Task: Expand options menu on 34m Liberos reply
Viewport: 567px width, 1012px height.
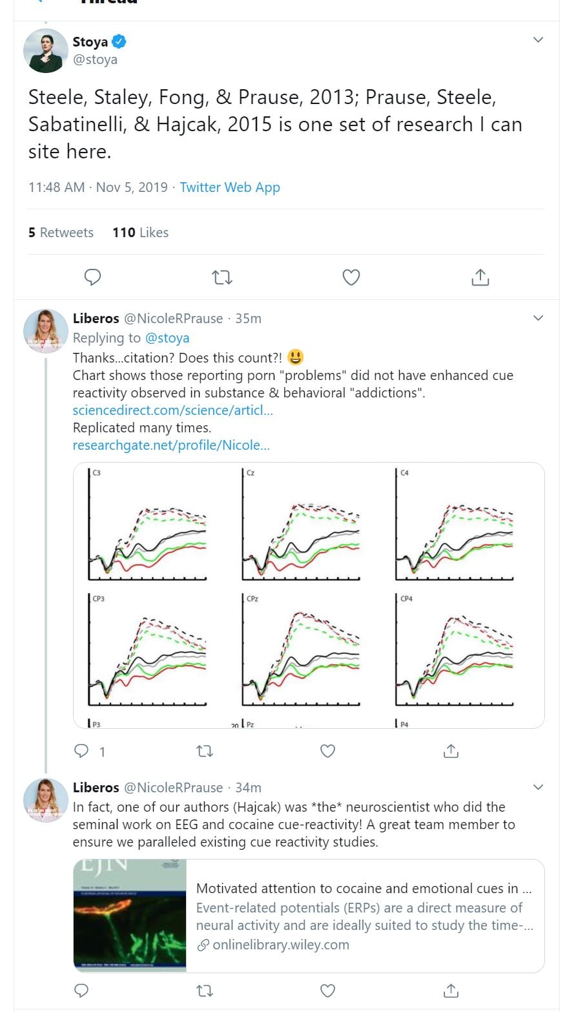Action: pyautogui.click(x=538, y=787)
